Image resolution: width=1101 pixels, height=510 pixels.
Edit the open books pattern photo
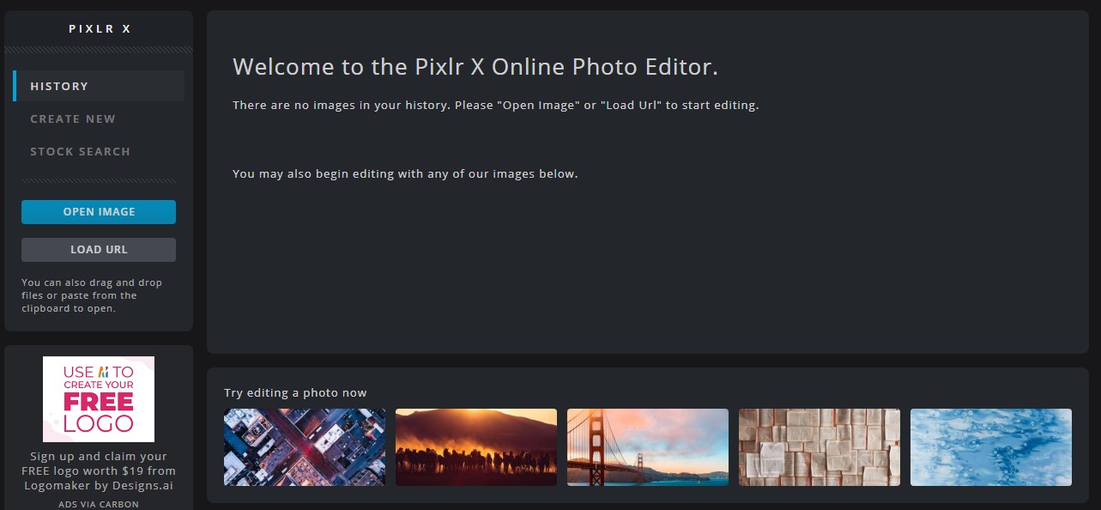pos(820,447)
